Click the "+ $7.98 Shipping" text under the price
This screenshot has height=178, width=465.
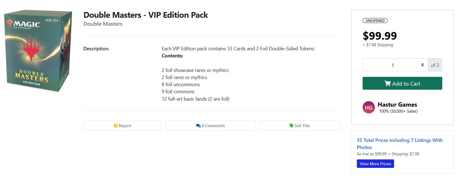tap(378, 45)
